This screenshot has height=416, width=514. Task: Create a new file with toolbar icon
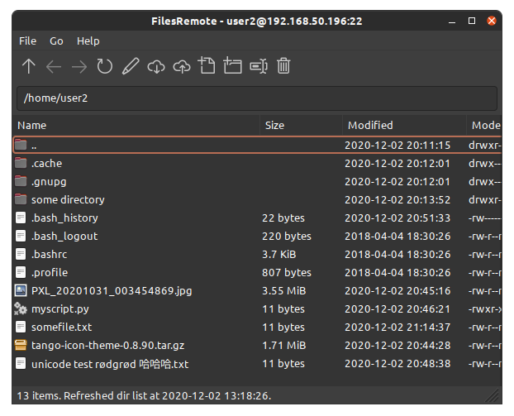207,65
